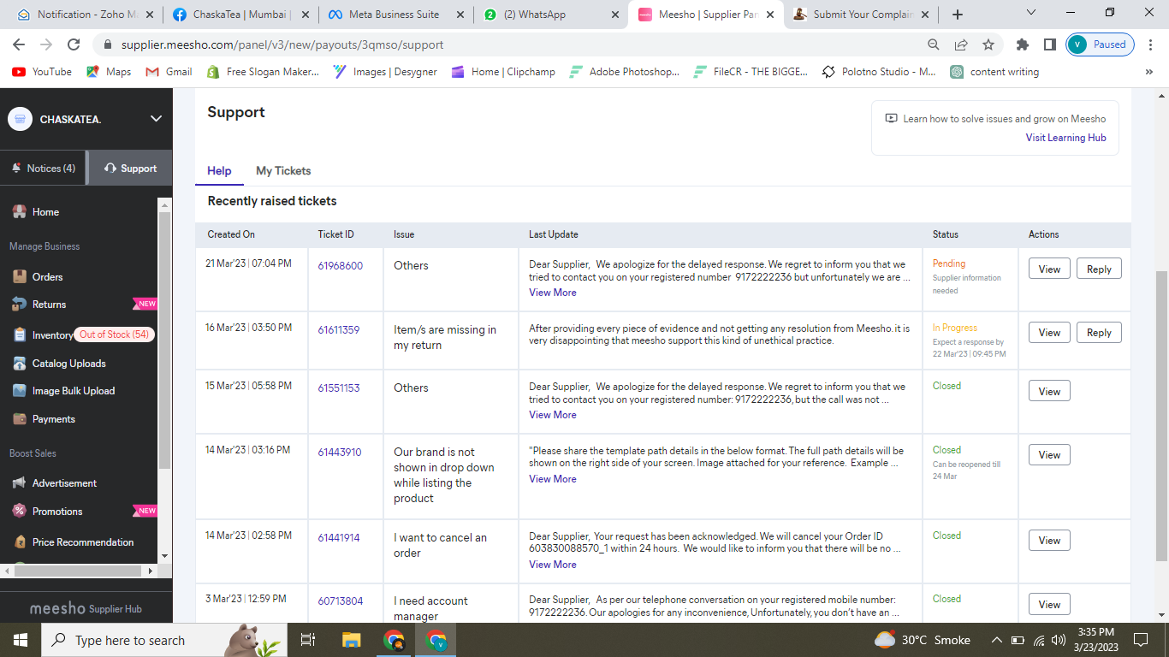Open File Explorer from taskbar
Viewport: 1169px width, 657px height.
coord(352,640)
